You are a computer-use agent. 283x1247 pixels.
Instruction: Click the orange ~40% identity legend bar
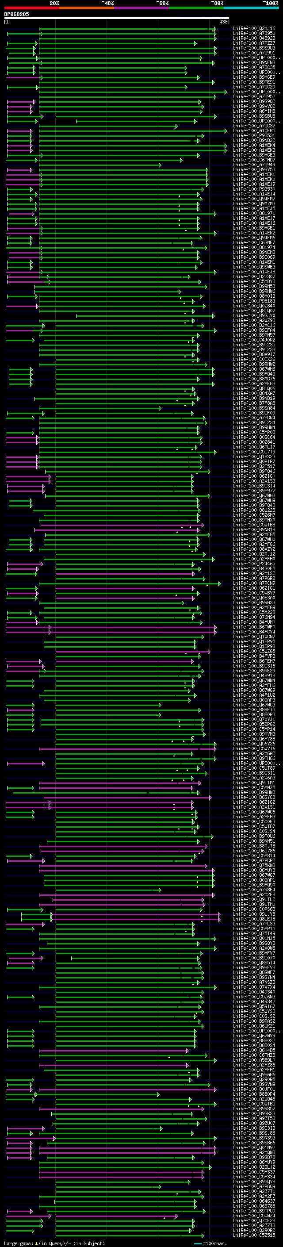tap(87, 8)
